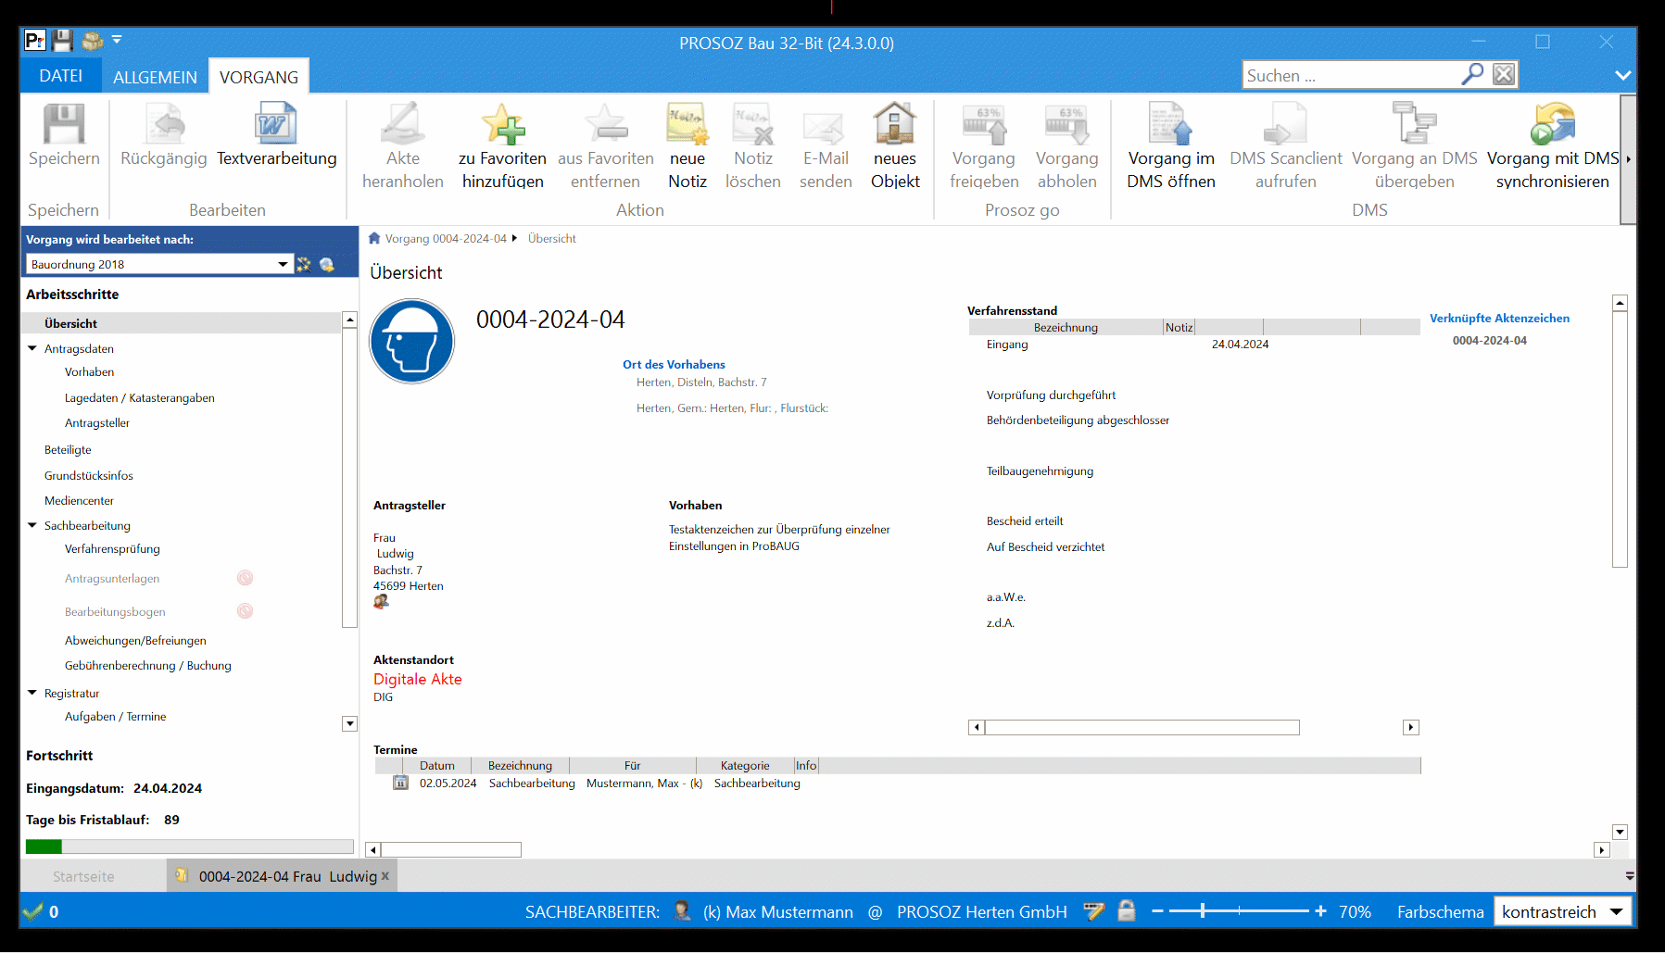
Task: Clear the search with the X icon
Action: [1504, 74]
